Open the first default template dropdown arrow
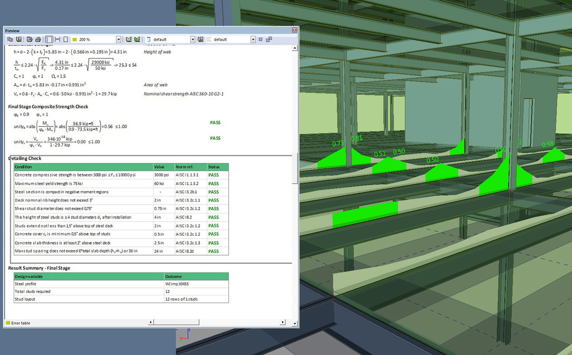The width and height of the screenshot is (572, 355). 192,40
